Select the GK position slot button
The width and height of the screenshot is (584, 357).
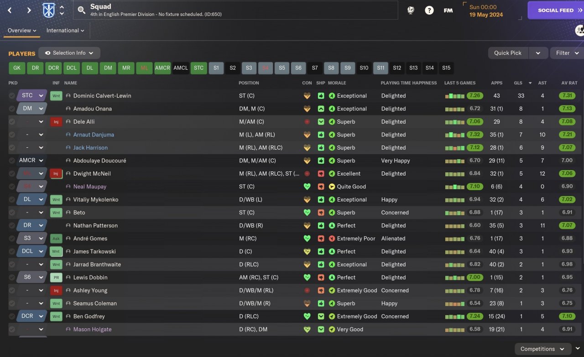pos(16,68)
